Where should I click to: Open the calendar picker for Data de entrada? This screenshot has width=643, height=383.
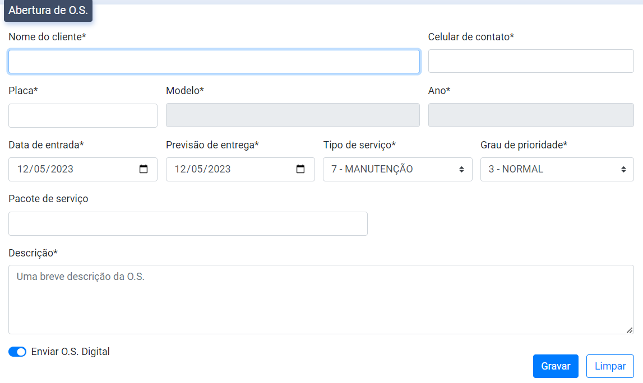coord(144,169)
